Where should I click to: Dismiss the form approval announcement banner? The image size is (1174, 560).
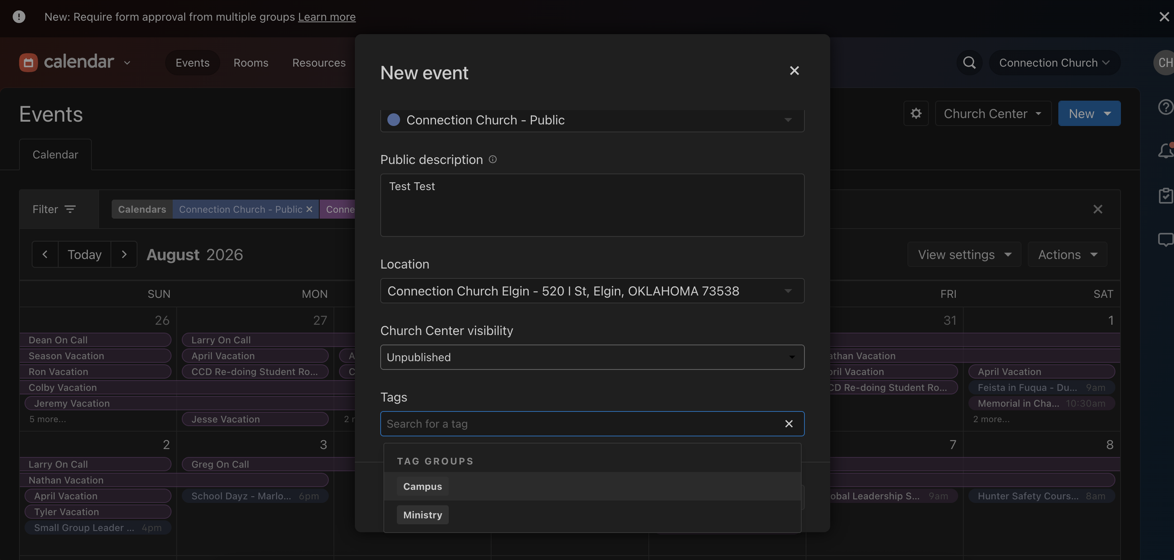point(1164,17)
